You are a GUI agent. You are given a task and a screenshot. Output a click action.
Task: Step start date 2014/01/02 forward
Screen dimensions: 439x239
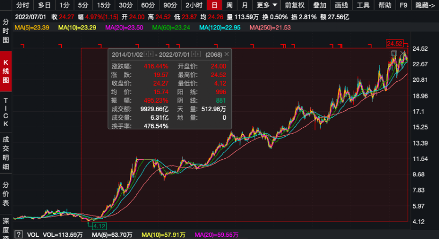[151, 55]
